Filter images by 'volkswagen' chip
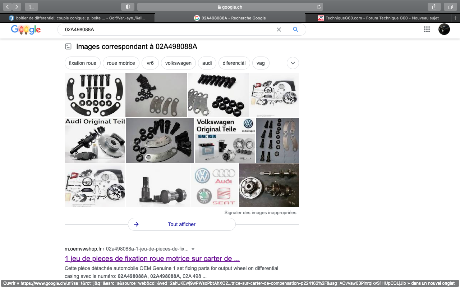460x288 pixels. click(x=178, y=63)
